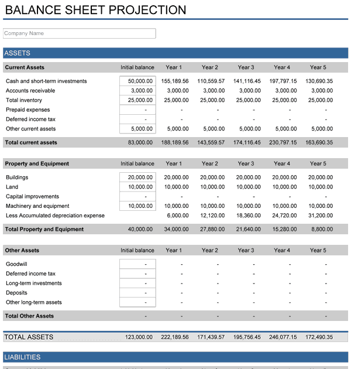Click TOTAL ASSETS Year 3 value 195,756.45

pos(247,337)
